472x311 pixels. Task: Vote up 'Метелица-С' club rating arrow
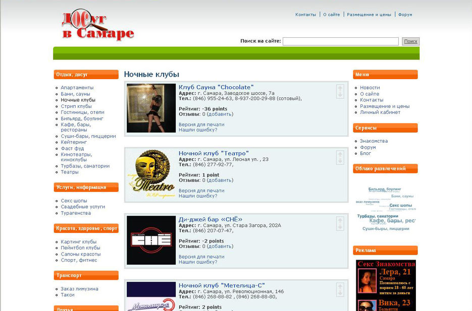coord(340,286)
